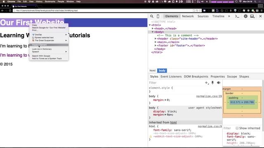The height and width of the screenshot is (148, 264).
Task: Zoom icon in address bar
Action: (197, 11)
